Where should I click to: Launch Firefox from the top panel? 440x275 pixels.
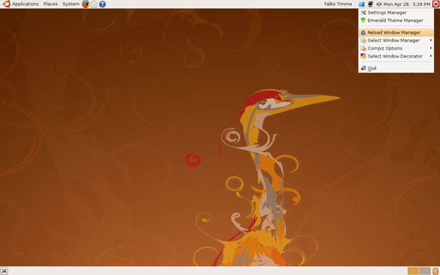[x=86, y=4]
